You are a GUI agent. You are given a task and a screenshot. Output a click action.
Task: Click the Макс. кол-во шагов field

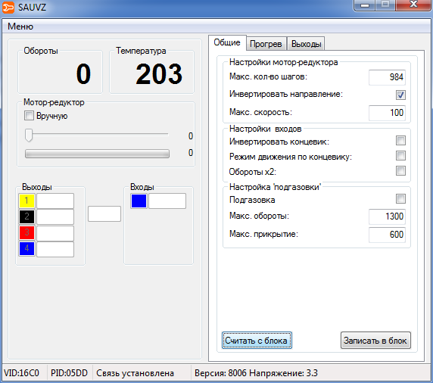click(x=387, y=77)
